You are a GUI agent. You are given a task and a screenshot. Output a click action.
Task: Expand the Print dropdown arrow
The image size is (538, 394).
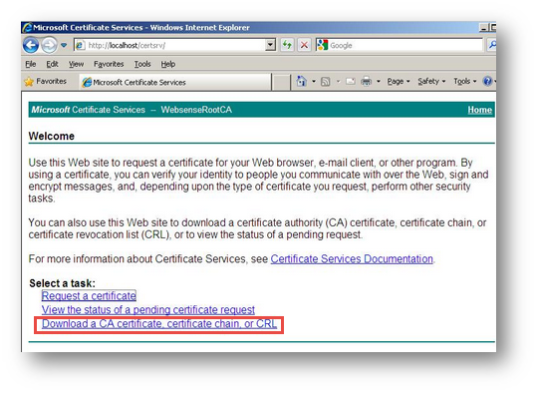(379, 82)
